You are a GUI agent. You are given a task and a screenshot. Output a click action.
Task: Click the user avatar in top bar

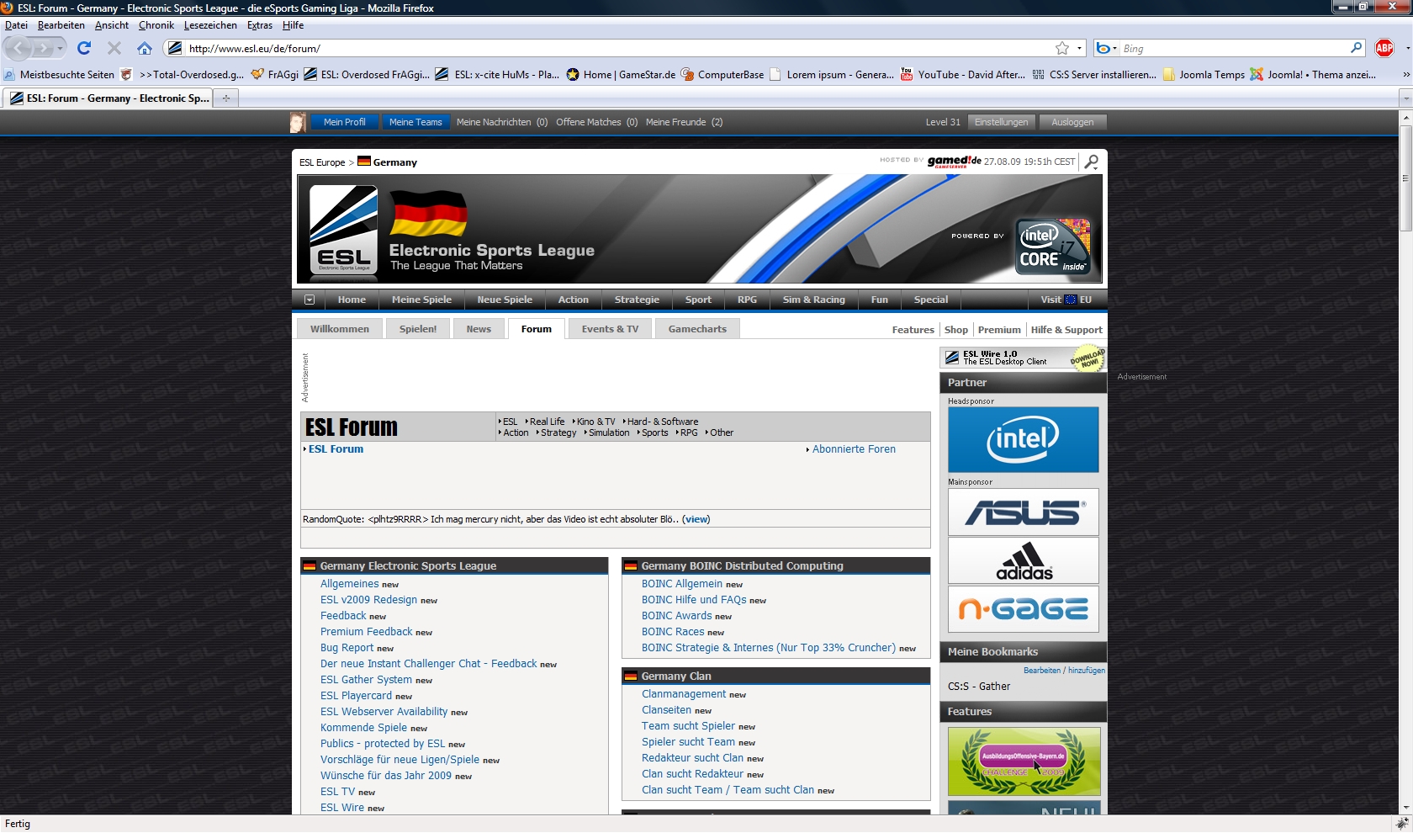point(298,123)
